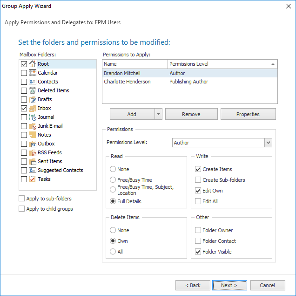Uncheck Create Items write permission
The height and width of the screenshot is (296, 296).
pos(198,169)
